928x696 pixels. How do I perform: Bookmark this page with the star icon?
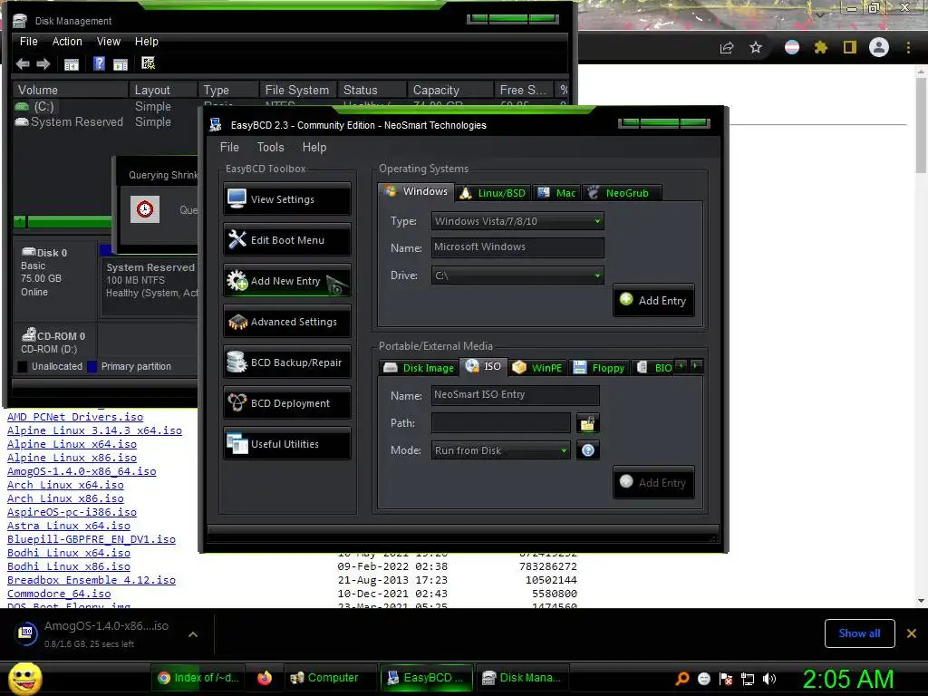pyautogui.click(x=756, y=48)
